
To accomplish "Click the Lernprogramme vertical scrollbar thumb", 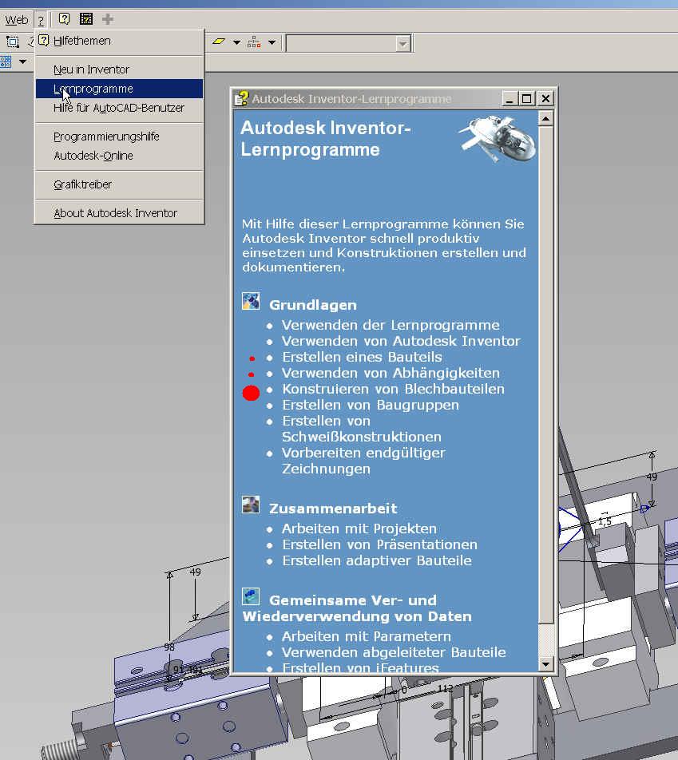I will [x=545, y=375].
